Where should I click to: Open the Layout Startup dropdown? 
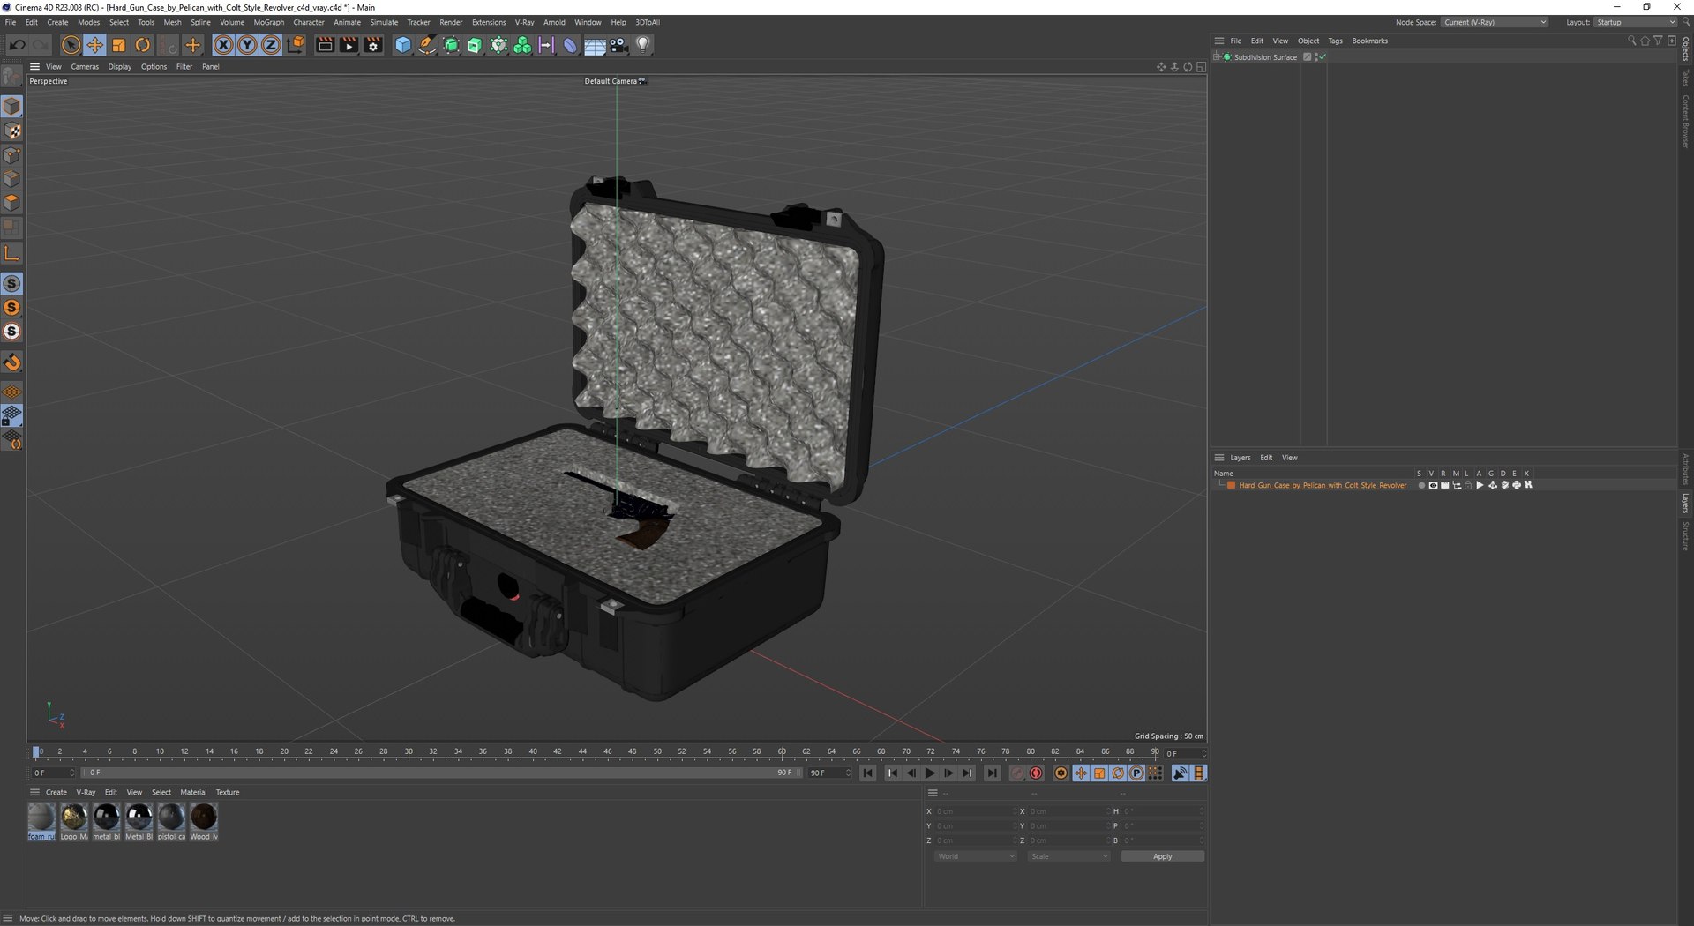(x=1635, y=22)
